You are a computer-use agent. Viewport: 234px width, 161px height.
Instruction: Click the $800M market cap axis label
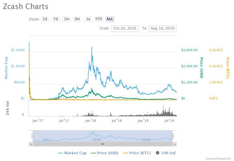coord(19,82)
